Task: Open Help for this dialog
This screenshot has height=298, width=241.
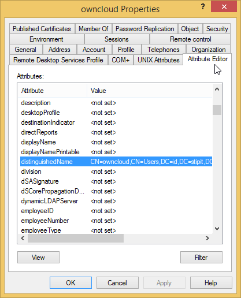Action: [x=211, y=283]
